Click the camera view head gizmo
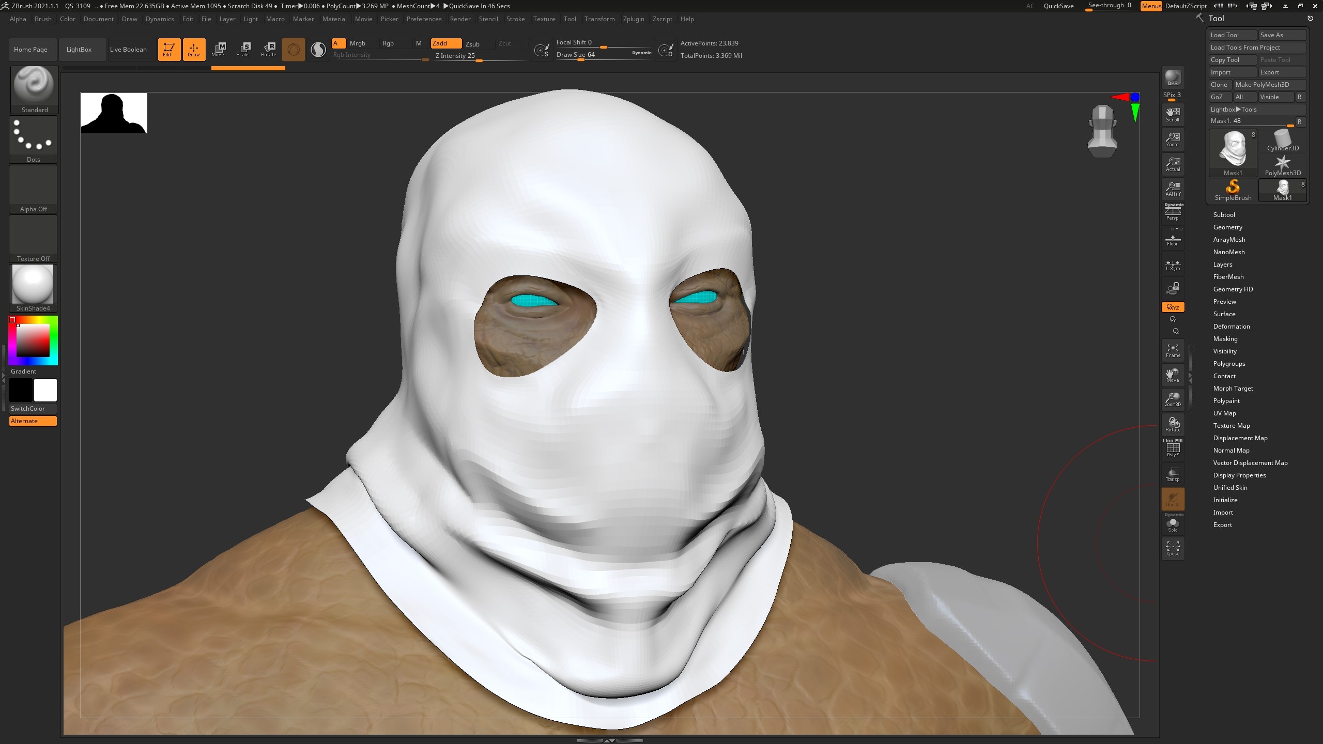Viewport: 1323px width, 744px height. coord(1102,131)
